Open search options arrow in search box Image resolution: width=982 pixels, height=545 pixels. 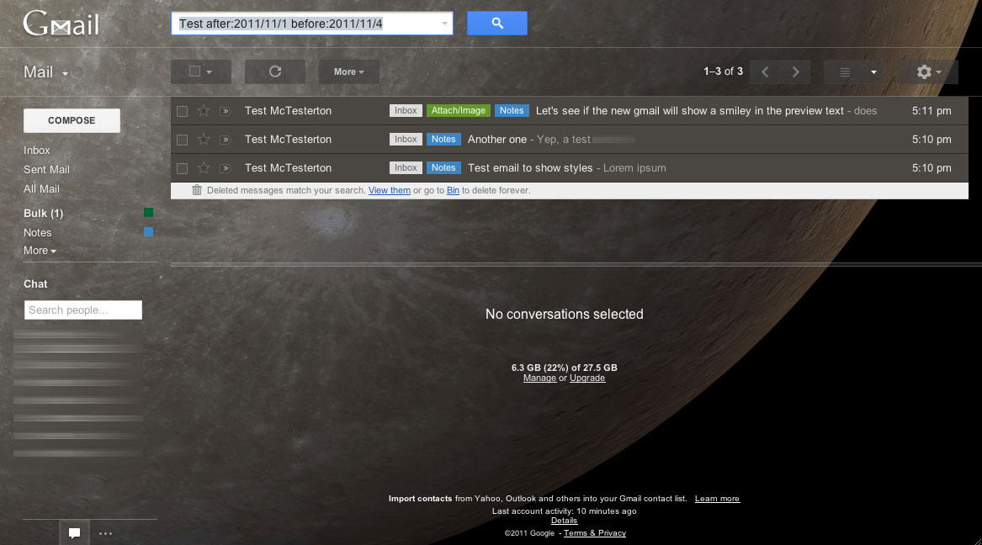point(444,24)
